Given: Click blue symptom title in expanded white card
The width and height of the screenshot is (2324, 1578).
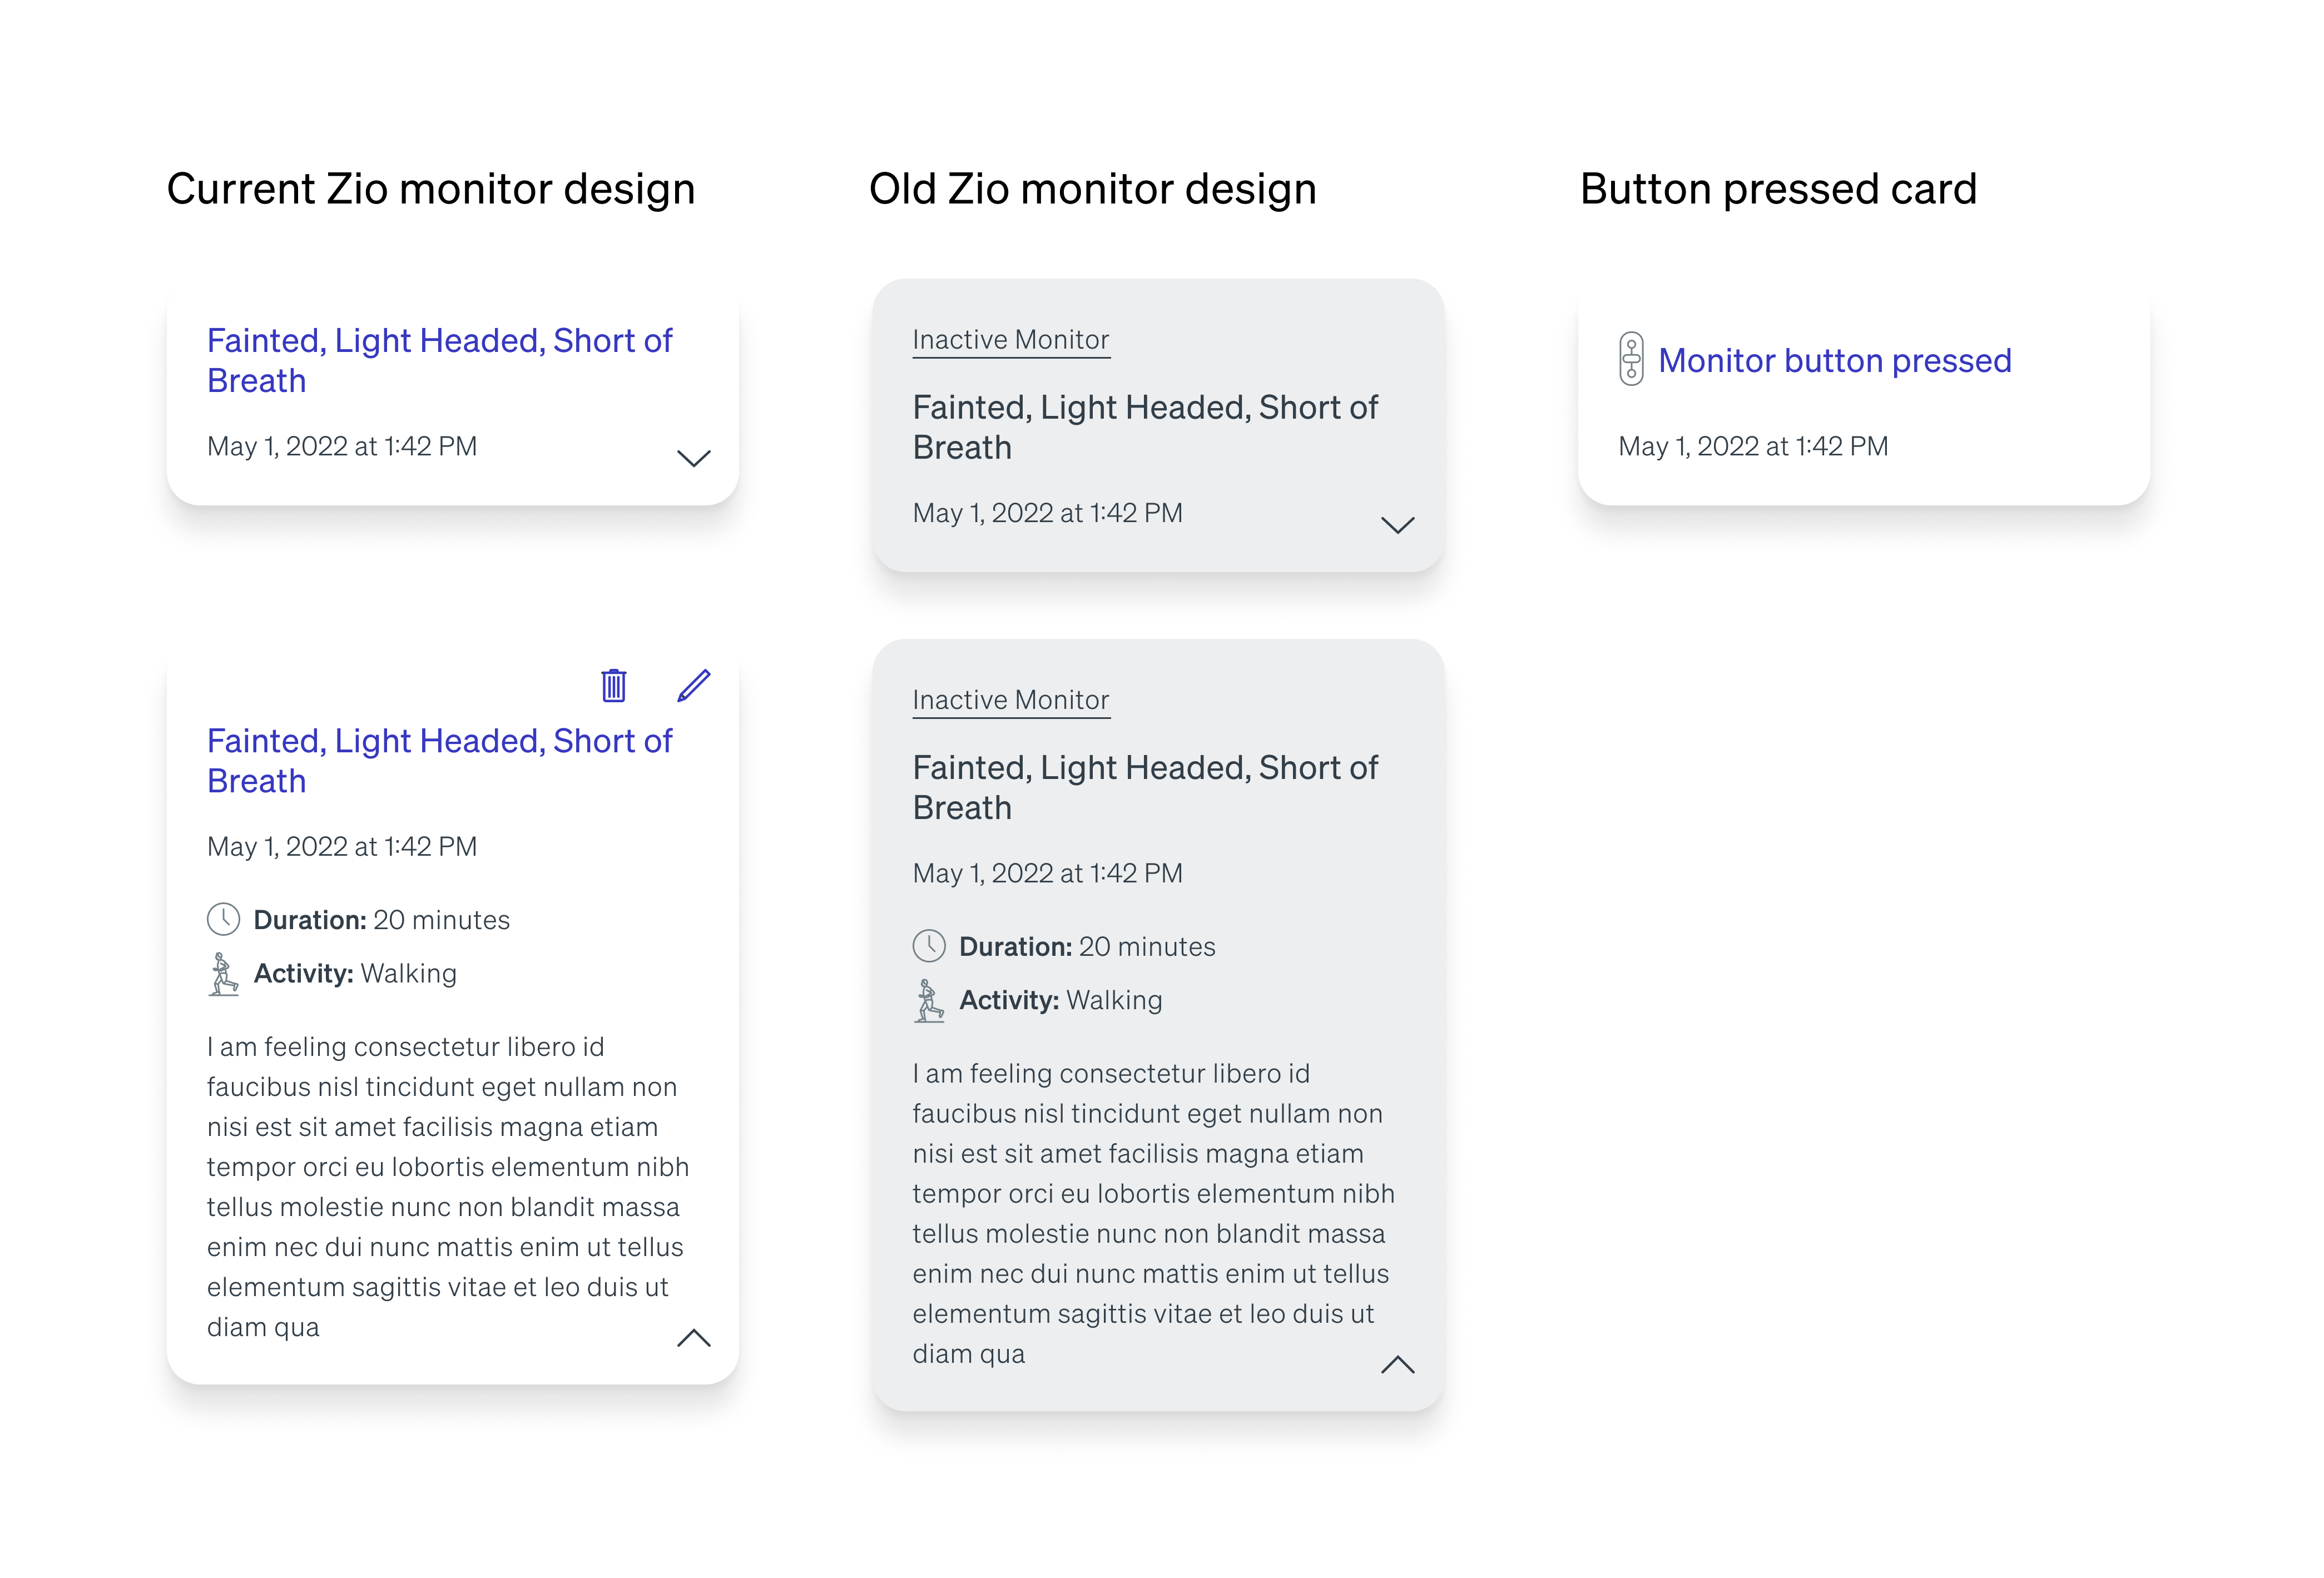Looking at the screenshot, I should click(439, 760).
